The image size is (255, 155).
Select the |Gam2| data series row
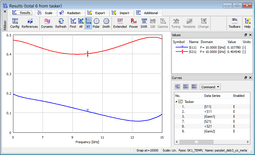tap(212, 131)
